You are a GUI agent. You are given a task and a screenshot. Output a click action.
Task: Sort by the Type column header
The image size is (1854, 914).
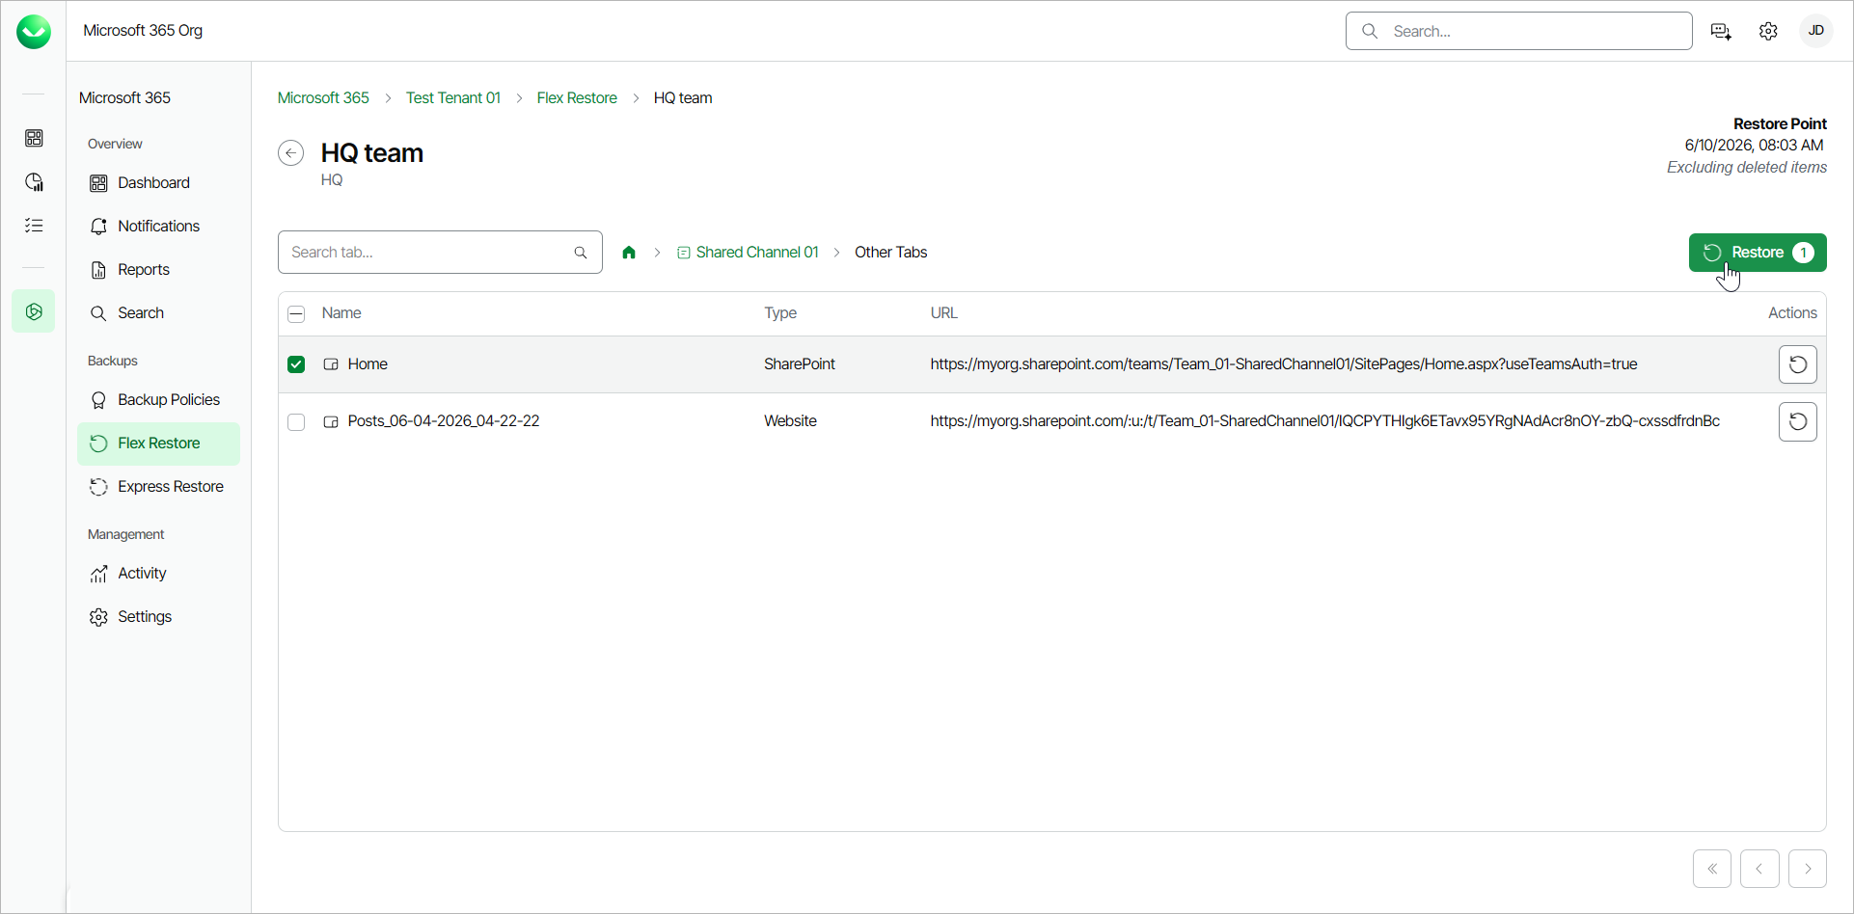[x=780, y=313]
